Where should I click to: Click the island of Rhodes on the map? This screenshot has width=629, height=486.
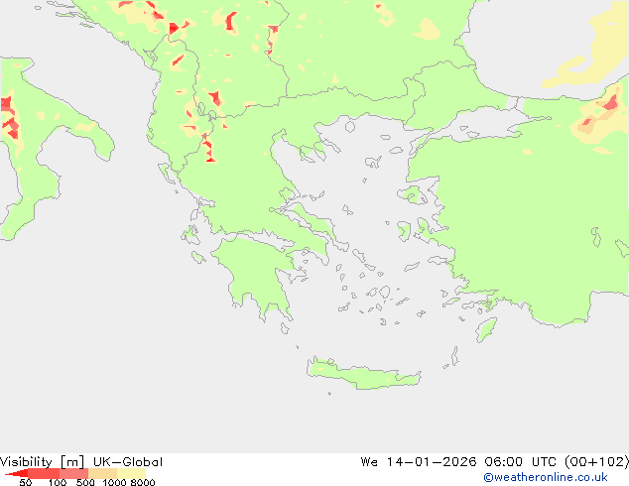point(486,329)
